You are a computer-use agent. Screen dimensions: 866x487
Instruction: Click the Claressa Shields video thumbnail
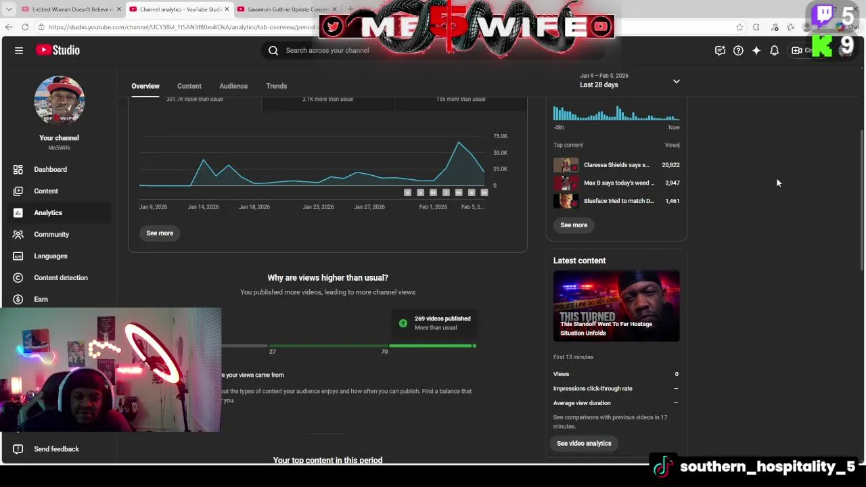[566, 165]
